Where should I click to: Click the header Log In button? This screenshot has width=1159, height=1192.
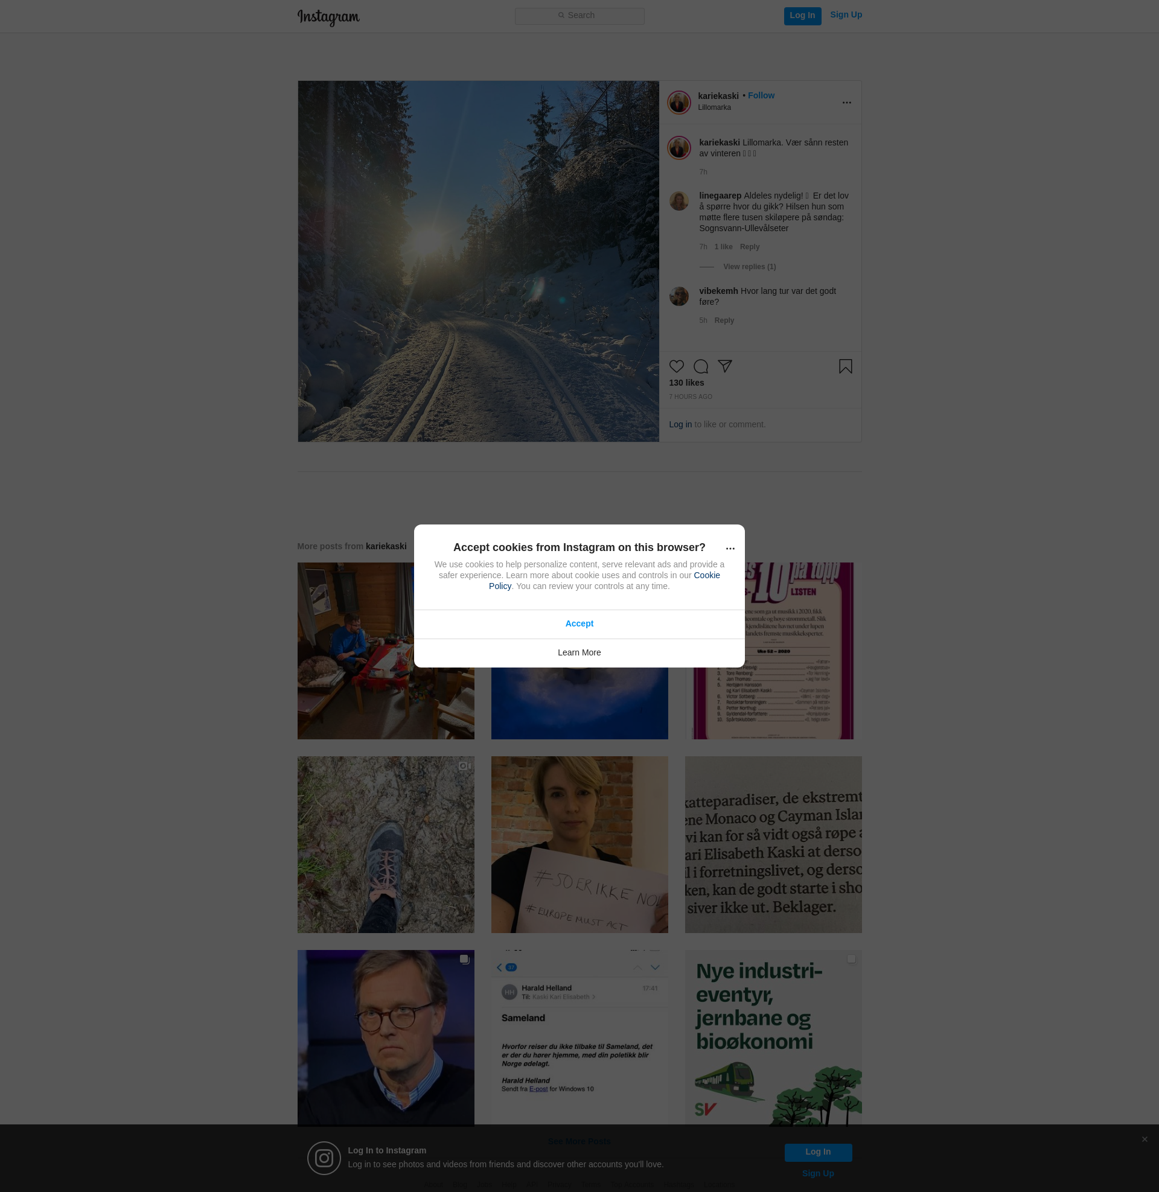click(802, 16)
